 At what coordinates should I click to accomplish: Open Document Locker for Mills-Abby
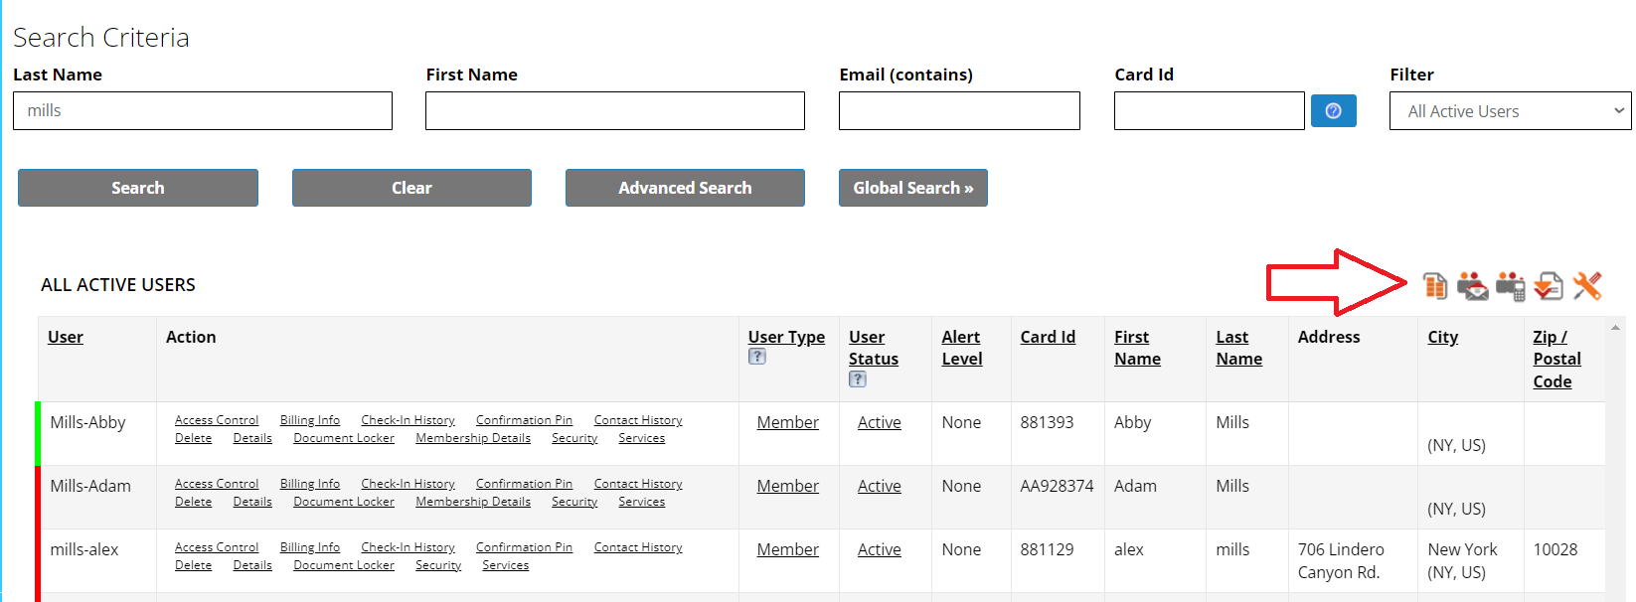point(344,438)
